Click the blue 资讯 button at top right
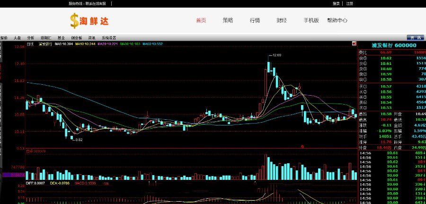 [416, 38]
